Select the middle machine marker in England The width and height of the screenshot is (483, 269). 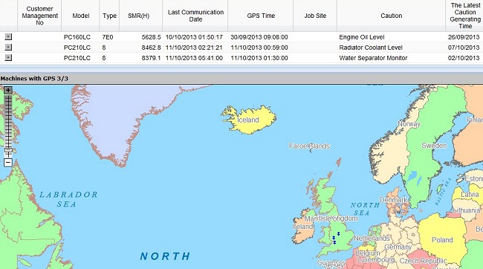(x=334, y=238)
